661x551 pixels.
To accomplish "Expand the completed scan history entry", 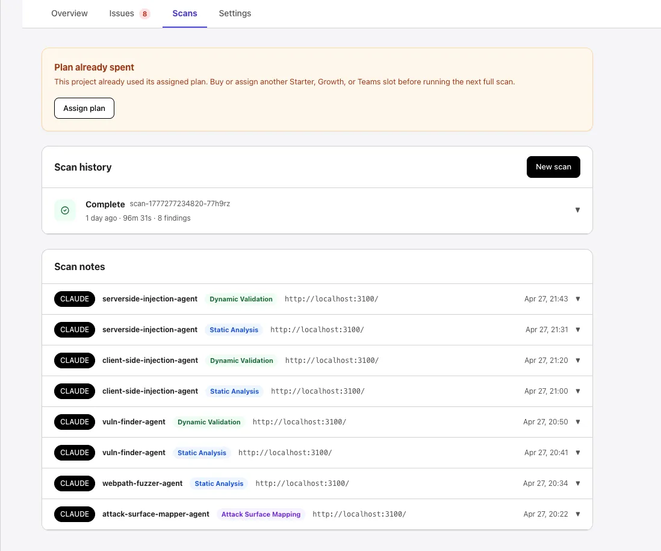I will [577, 210].
